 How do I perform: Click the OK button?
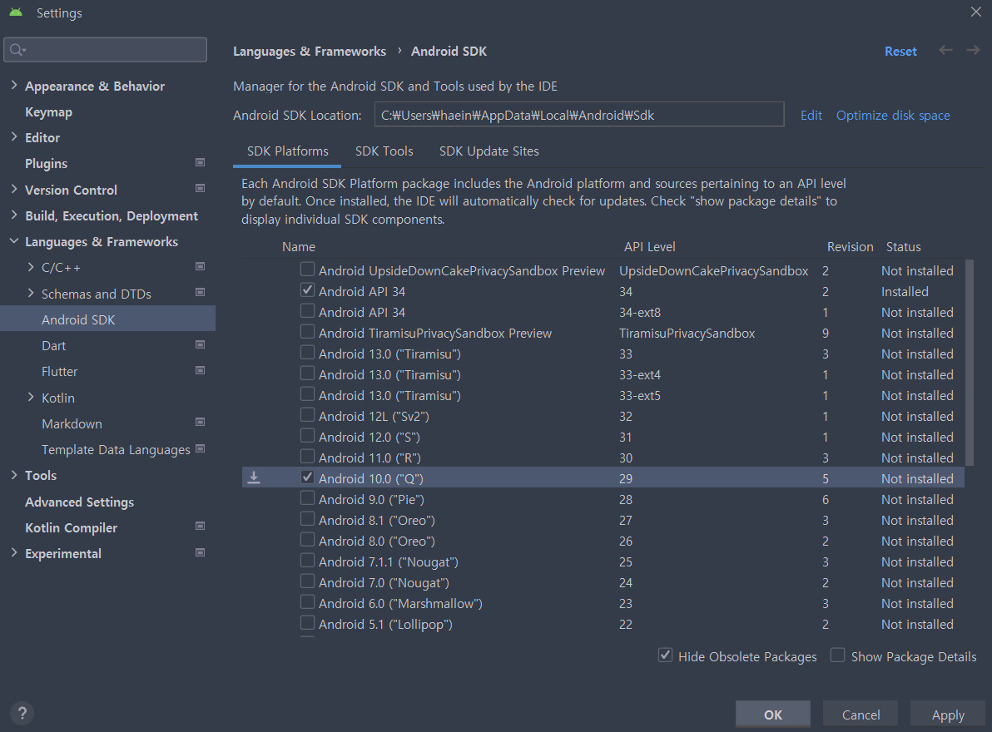pos(772,715)
